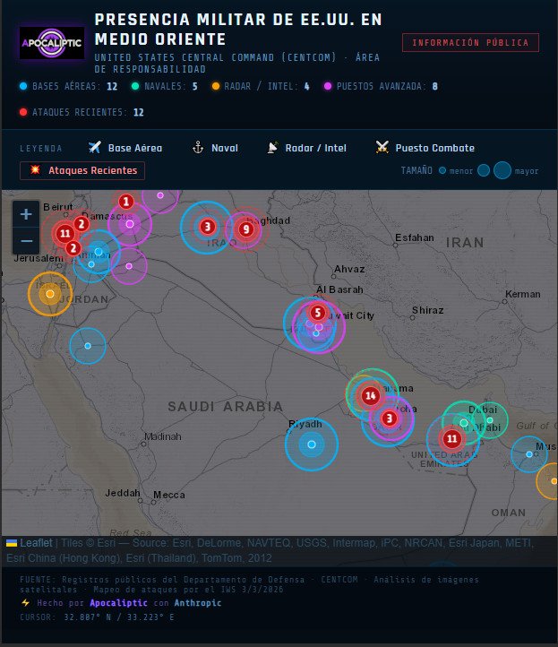Click the green Navales count dot
Screen dimensions: 558x647
pyautogui.click(x=135, y=86)
